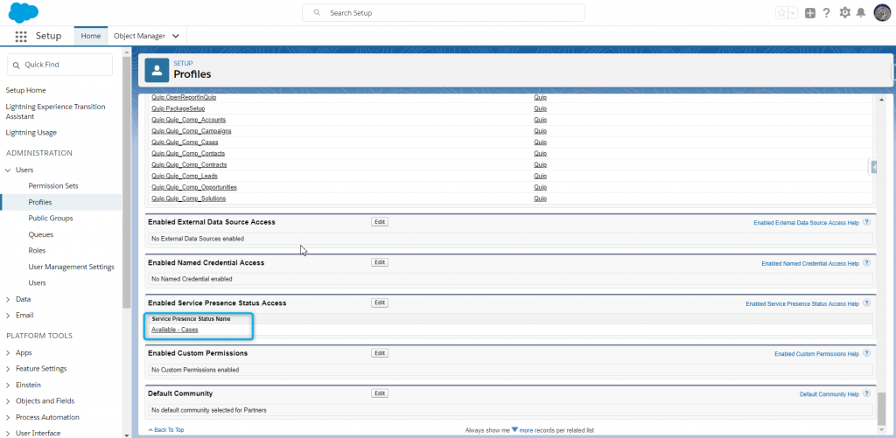Click the Salesforce cloud logo
The width and height of the screenshot is (896, 438).
pyautogui.click(x=24, y=13)
